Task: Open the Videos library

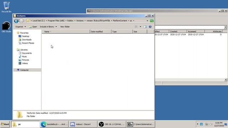Action: click(x=25, y=63)
